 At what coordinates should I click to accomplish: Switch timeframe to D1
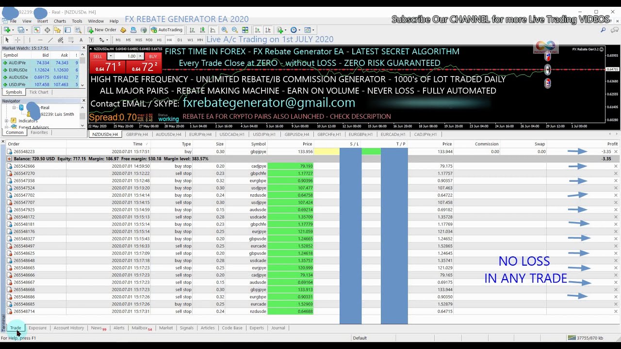point(180,40)
